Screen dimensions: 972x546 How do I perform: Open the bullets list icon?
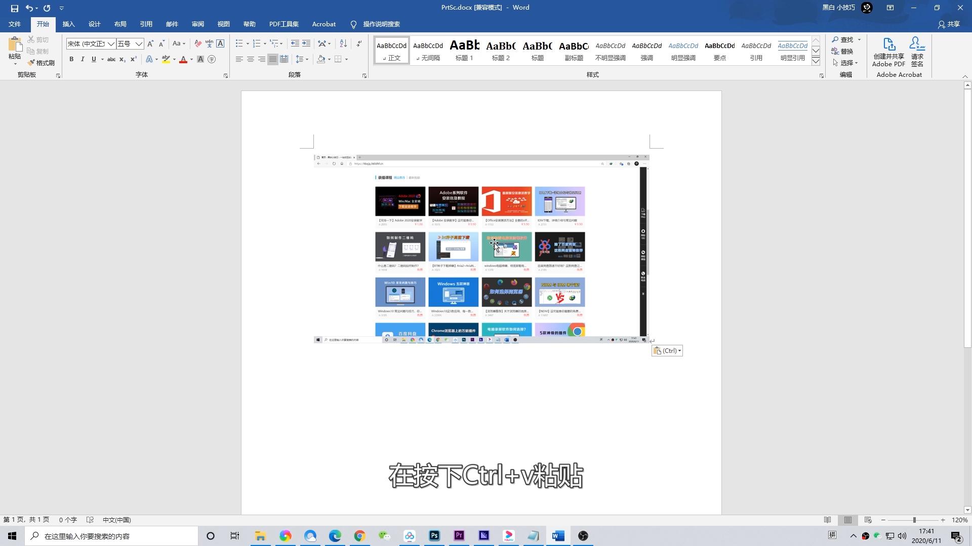(238, 43)
